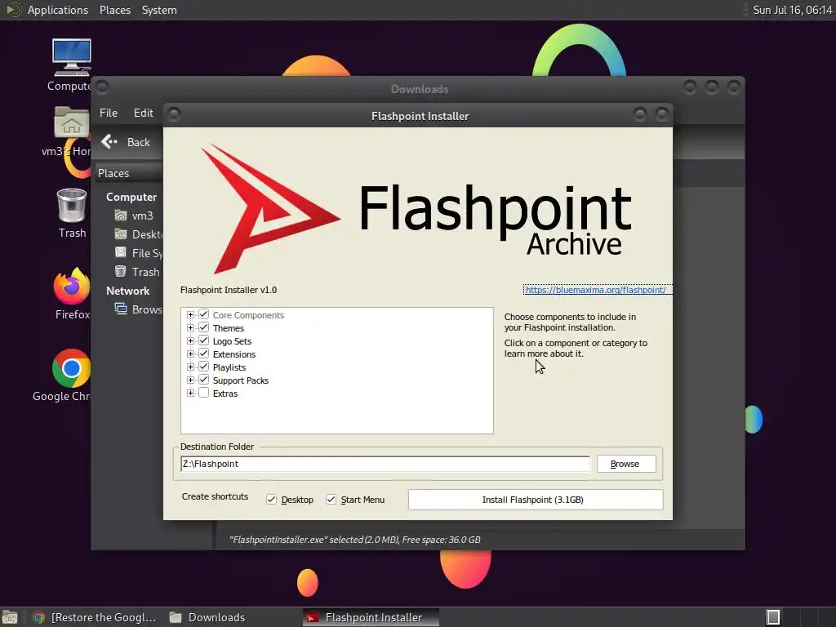Select the Playlists label in component tree

pyautogui.click(x=229, y=367)
